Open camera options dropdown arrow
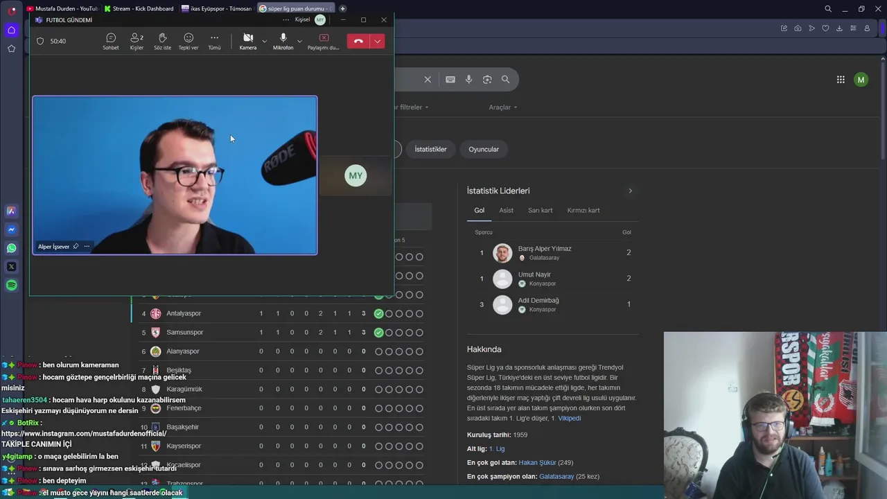 pos(264,41)
